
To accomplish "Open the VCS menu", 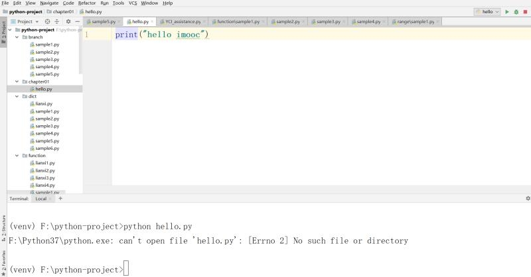I will pyautogui.click(x=133, y=3).
